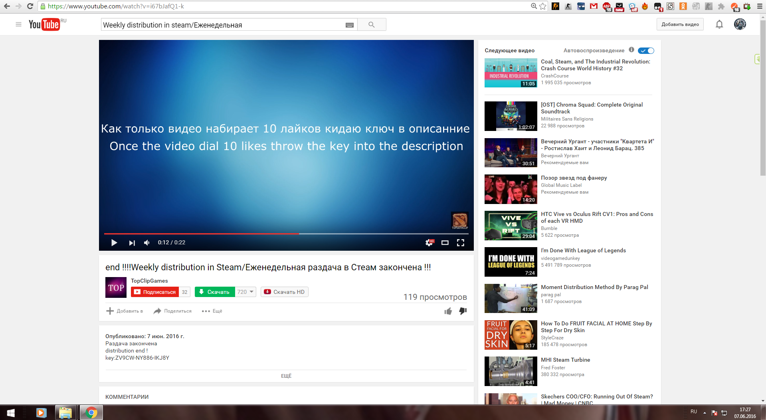
Task: Click the Добавить видео upload button
Action: click(680, 24)
